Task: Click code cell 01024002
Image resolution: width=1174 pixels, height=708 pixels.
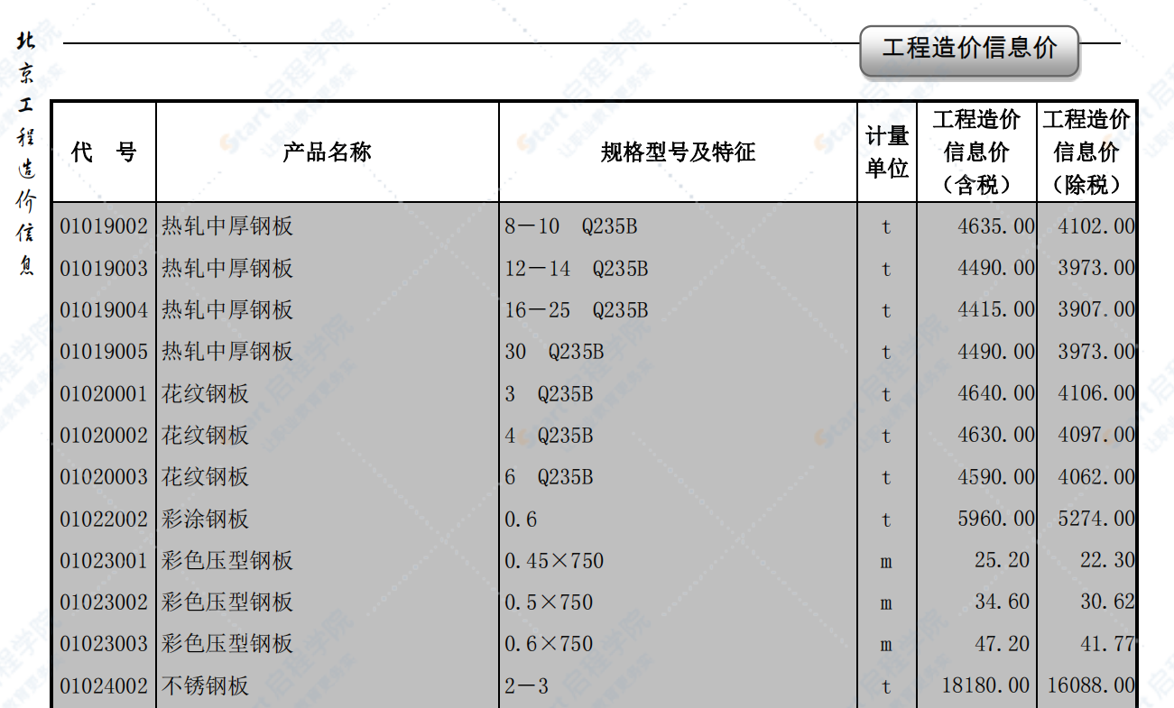Action: pyautogui.click(x=104, y=686)
